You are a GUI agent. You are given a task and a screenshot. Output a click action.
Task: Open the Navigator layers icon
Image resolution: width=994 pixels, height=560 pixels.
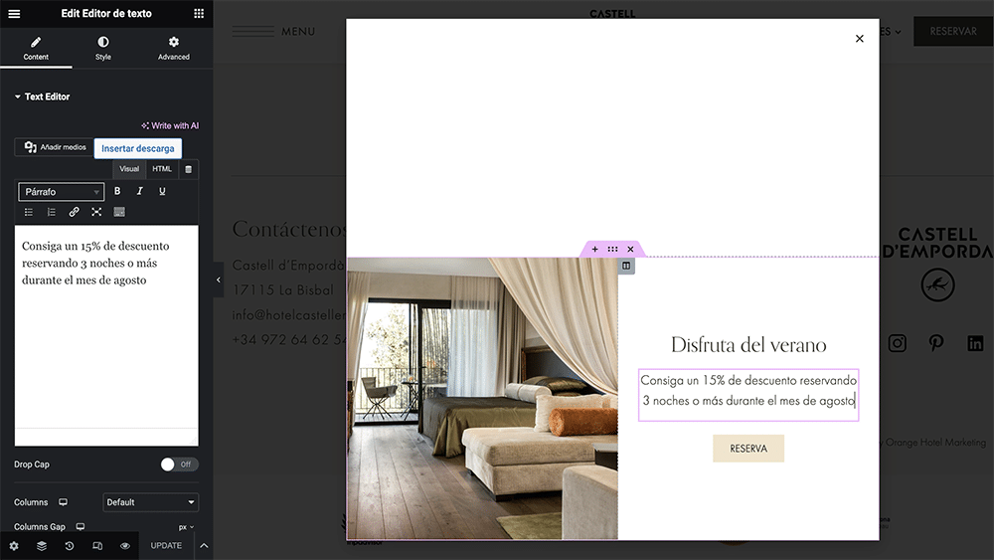pyautogui.click(x=42, y=545)
